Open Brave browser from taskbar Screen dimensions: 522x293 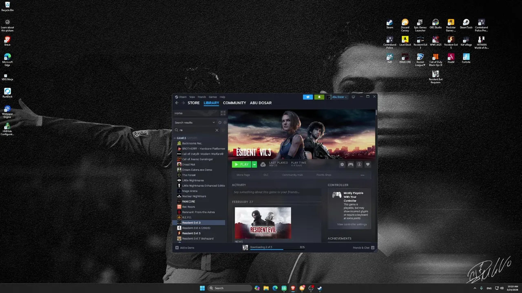coord(293,288)
